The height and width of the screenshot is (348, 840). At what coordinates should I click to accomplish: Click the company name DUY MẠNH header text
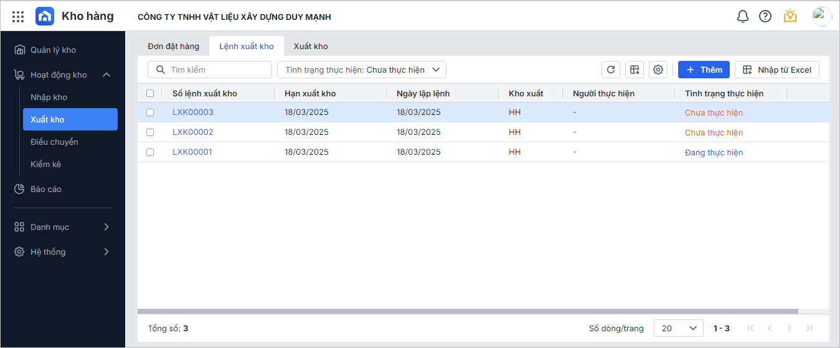[x=234, y=17]
